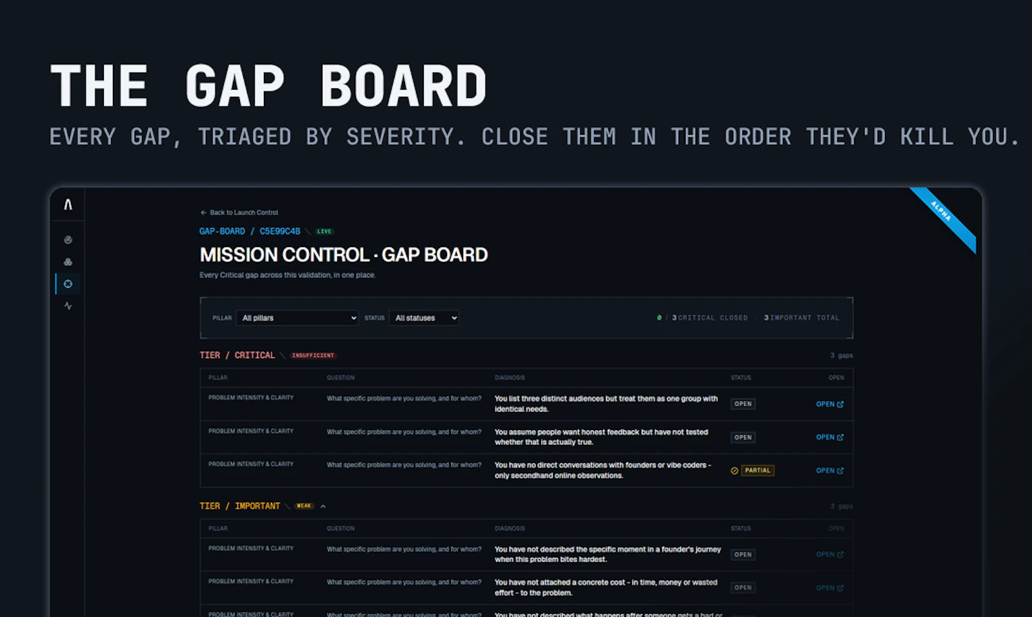
Task: Click the 'MISSION CONTROL · GAP BOARD' page title
Action: point(344,255)
